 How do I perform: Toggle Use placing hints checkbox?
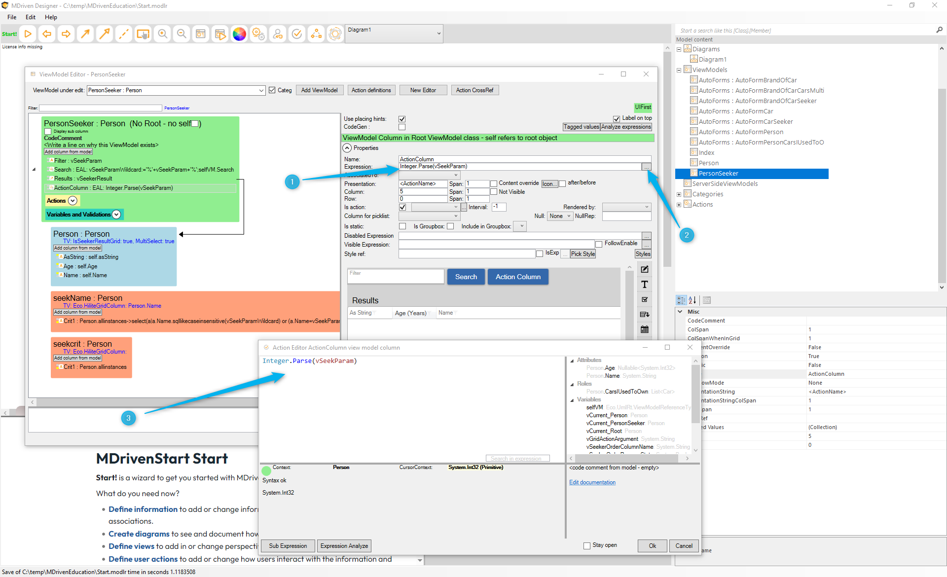(x=402, y=119)
